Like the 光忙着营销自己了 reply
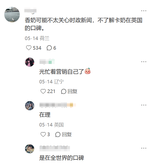The width and height of the screenshot is (151, 164). [x=43, y=91]
